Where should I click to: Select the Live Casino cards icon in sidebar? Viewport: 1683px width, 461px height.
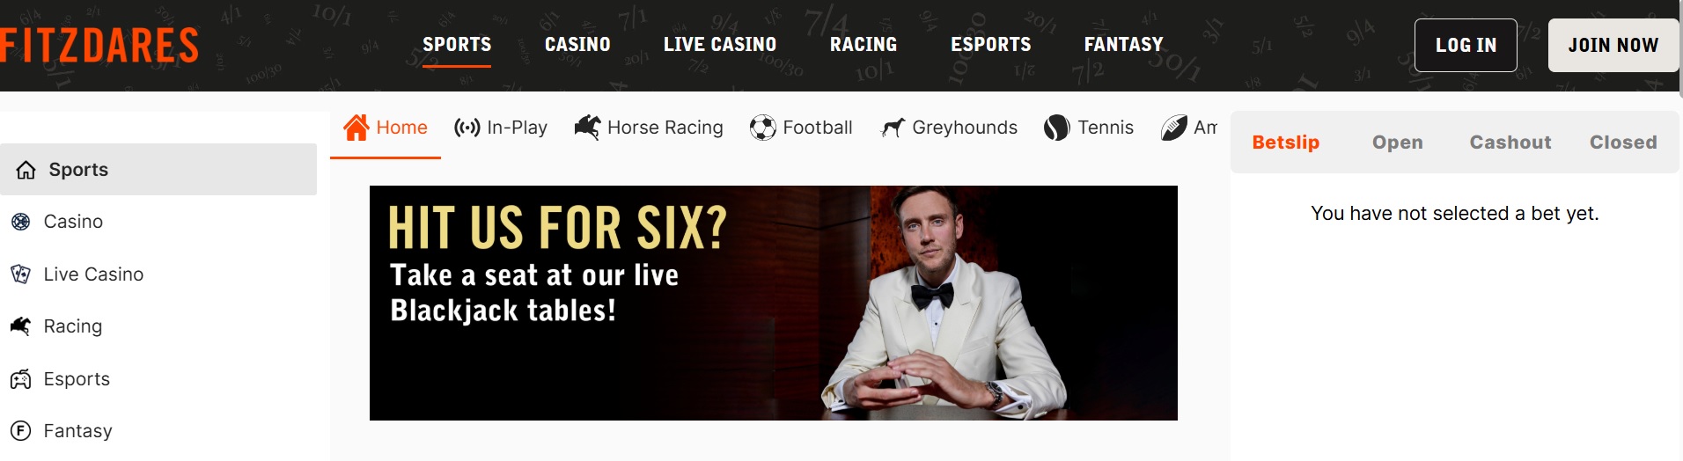[21, 274]
